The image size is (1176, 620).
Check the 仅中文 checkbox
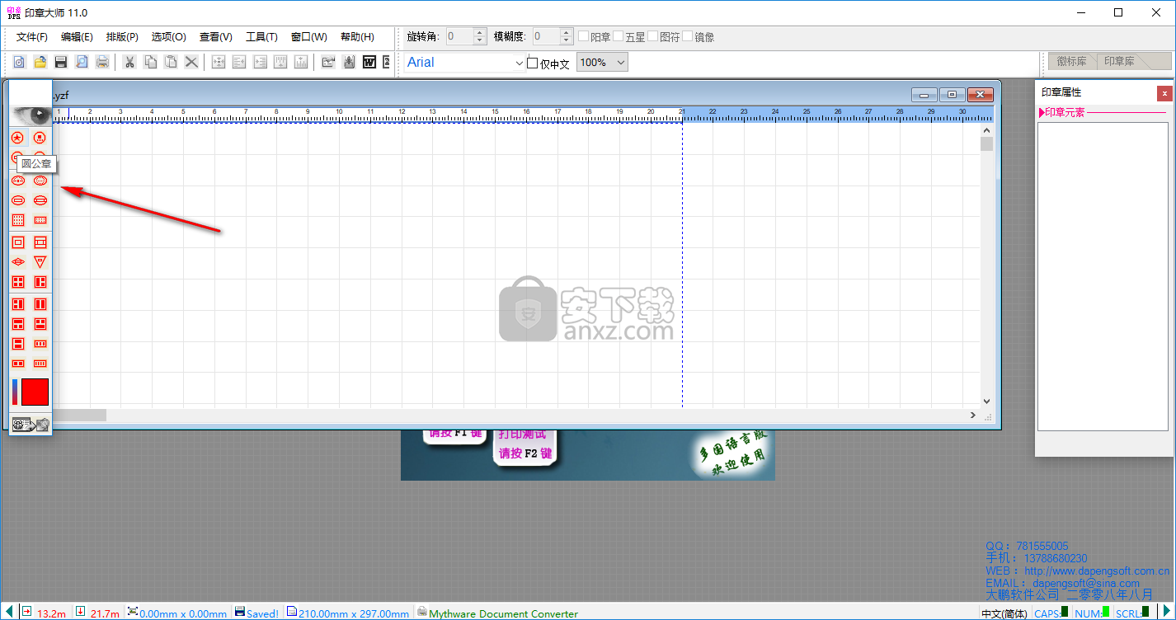coord(532,63)
